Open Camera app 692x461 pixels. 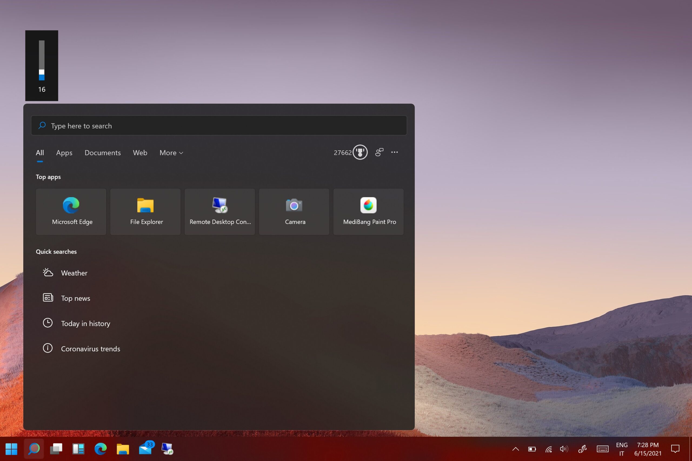[294, 211]
